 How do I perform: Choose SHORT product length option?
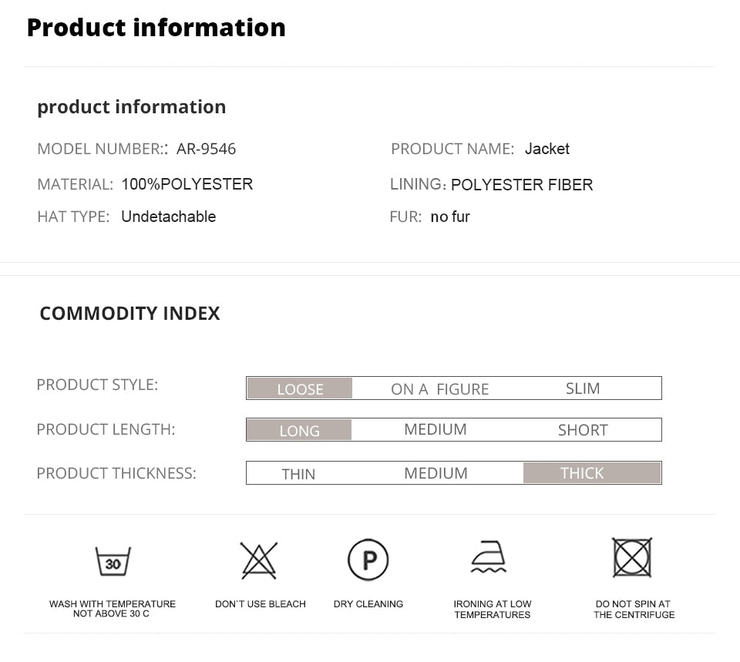click(583, 430)
